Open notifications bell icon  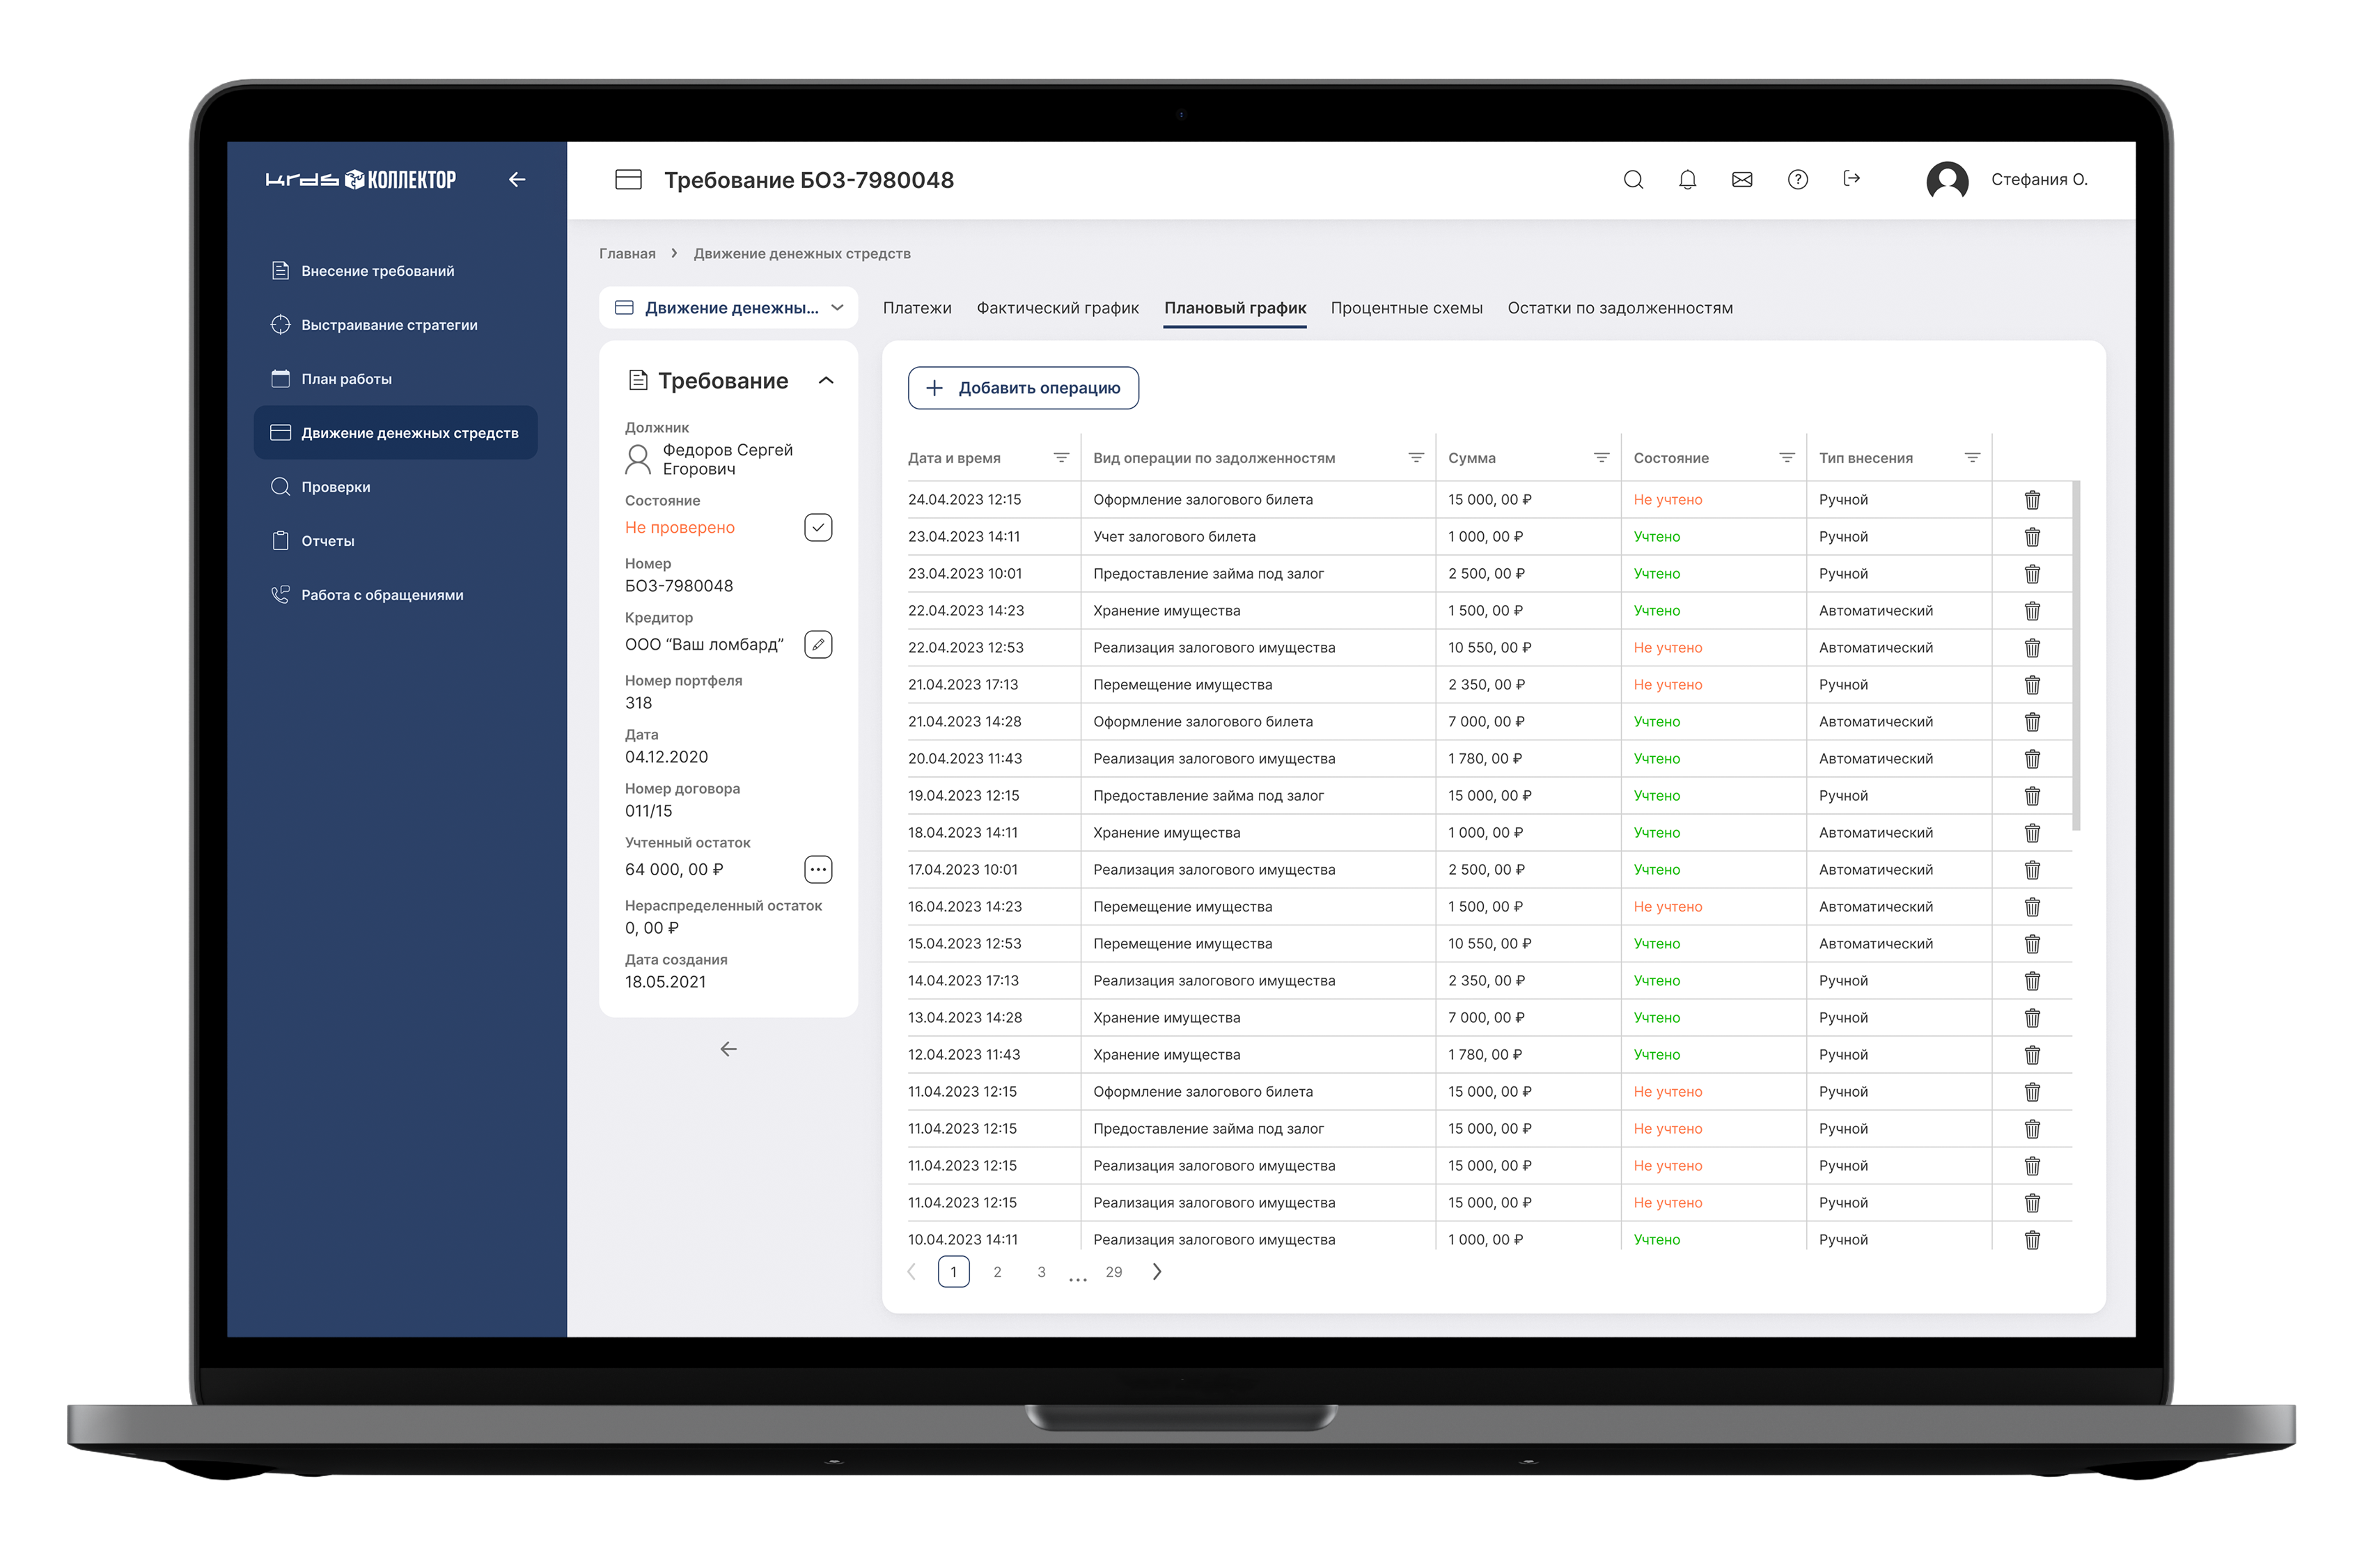[1687, 180]
